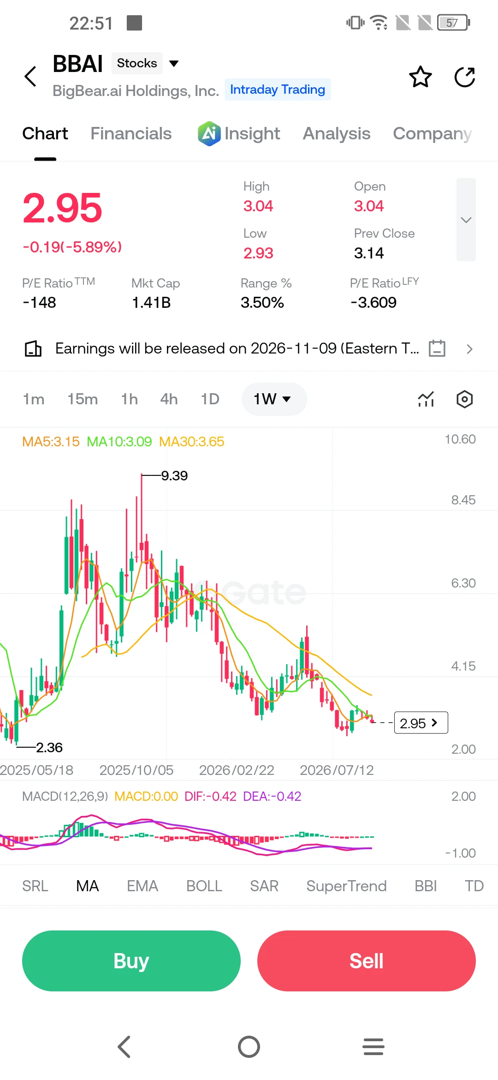This screenshot has width=498, height=1080.
Task: Tap the back arrow beside BBAI
Action: pos(30,76)
